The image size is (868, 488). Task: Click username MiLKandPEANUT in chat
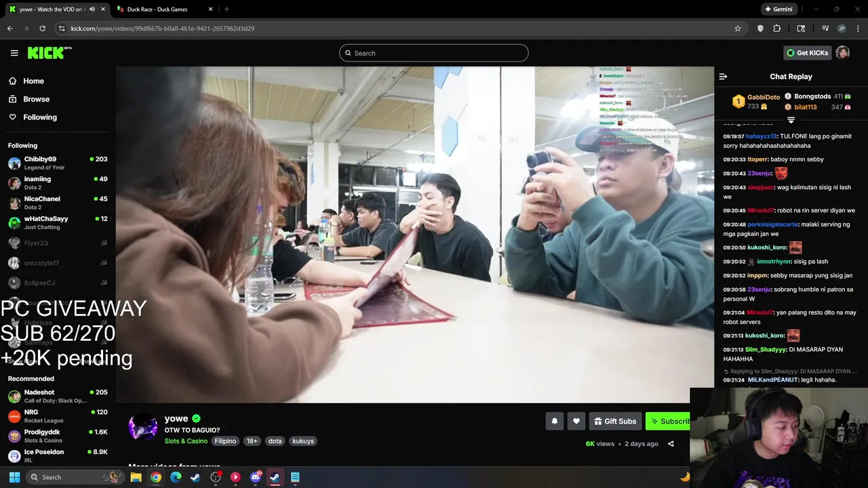tap(772, 380)
